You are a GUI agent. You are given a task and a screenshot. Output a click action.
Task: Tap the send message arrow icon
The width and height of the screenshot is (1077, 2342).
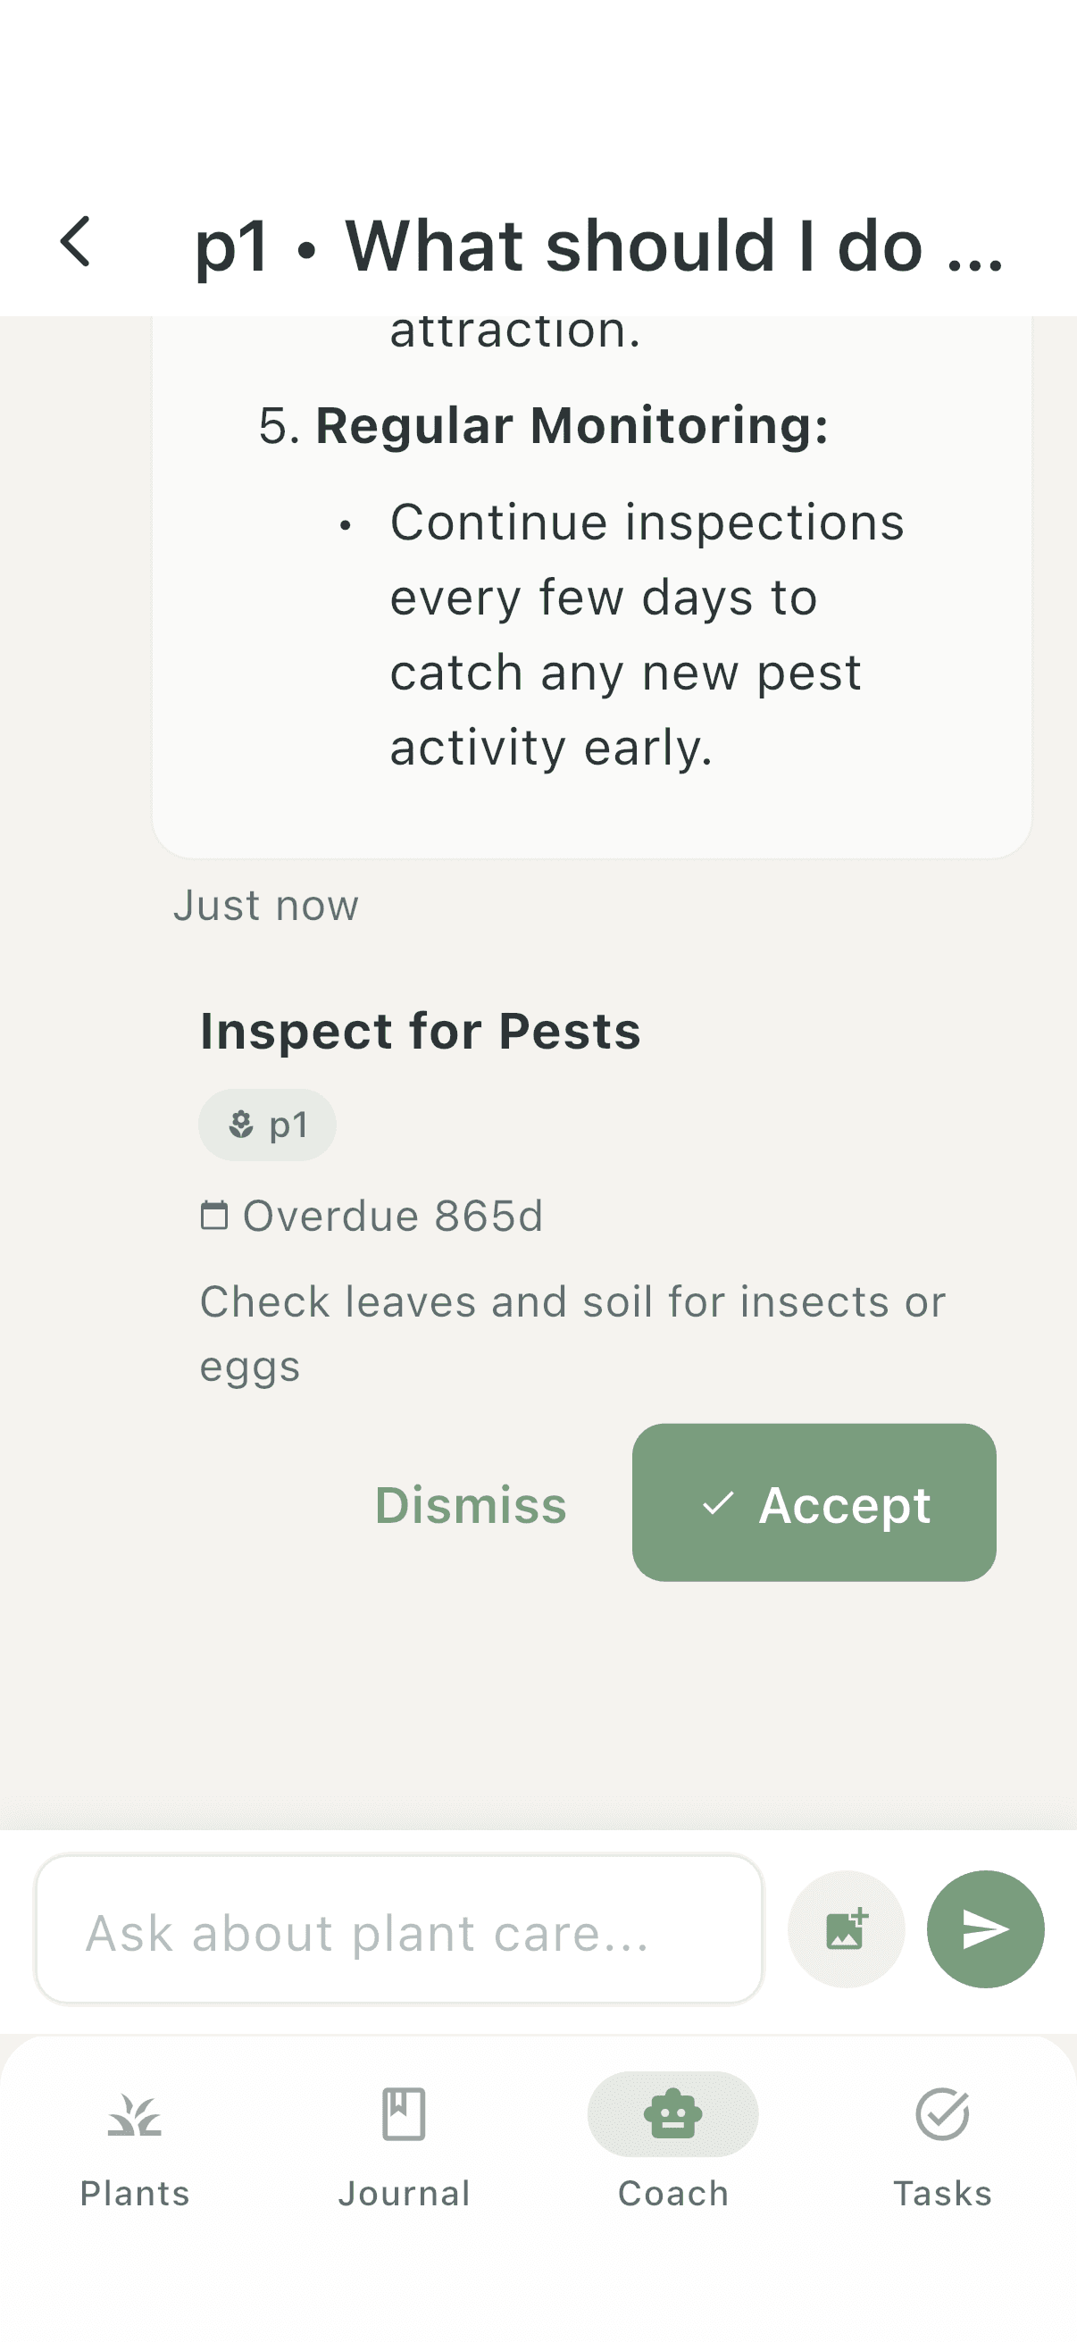[985, 1929]
